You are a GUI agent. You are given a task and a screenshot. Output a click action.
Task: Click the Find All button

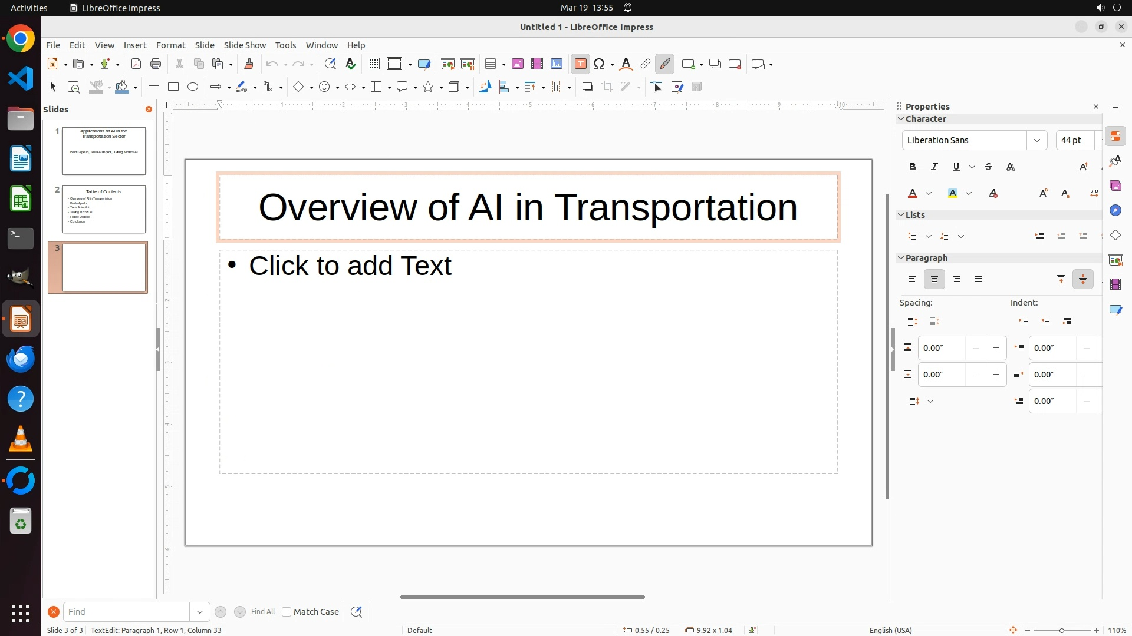pyautogui.click(x=262, y=612)
